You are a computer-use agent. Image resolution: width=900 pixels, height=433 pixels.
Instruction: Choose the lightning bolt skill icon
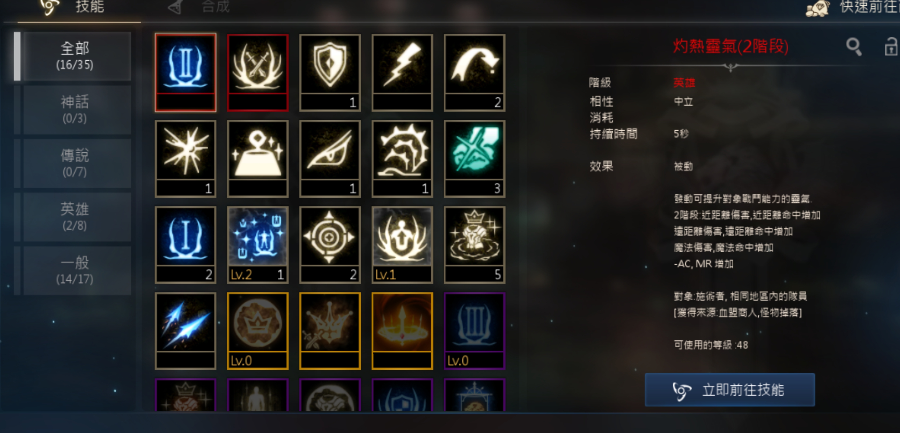[402, 73]
